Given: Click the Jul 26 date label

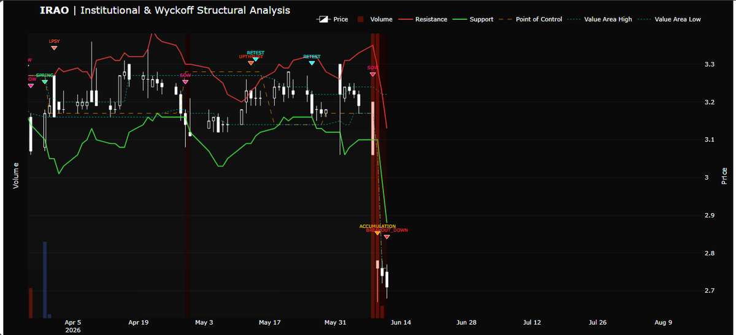Looking at the screenshot, I should [597, 322].
